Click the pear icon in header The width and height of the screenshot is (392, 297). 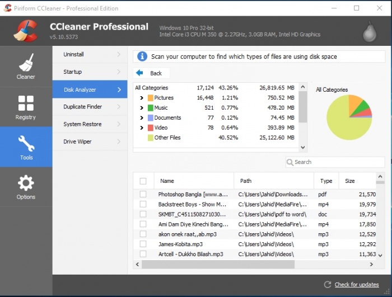tap(370, 32)
